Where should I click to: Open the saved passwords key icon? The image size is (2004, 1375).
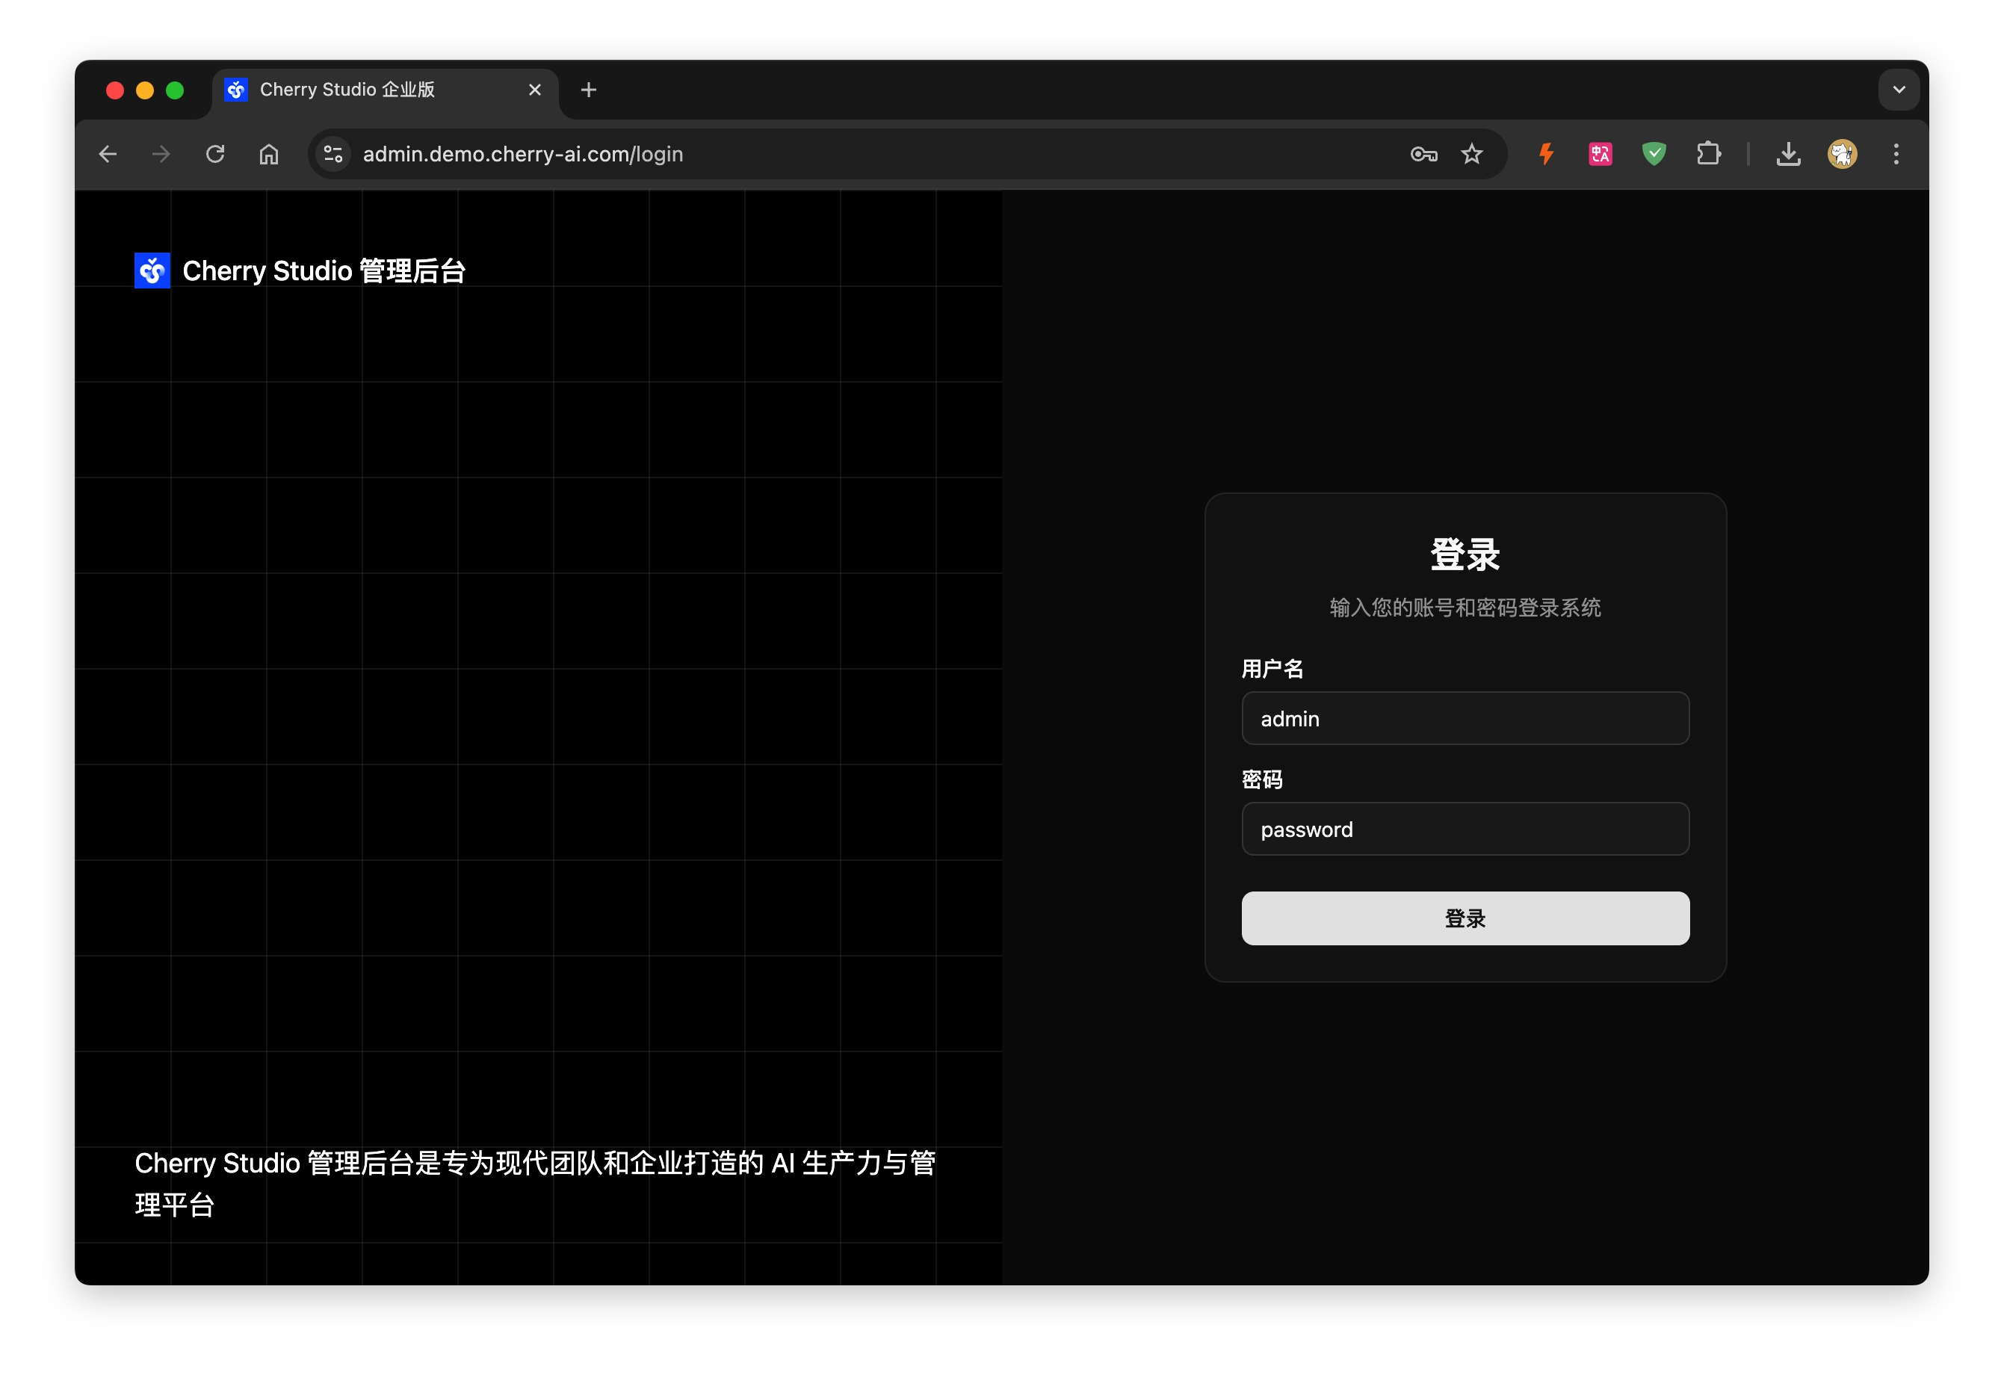click(x=1423, y=153)
